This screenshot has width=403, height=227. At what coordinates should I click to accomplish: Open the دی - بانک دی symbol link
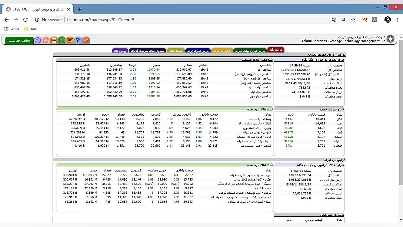click(263, 188)
